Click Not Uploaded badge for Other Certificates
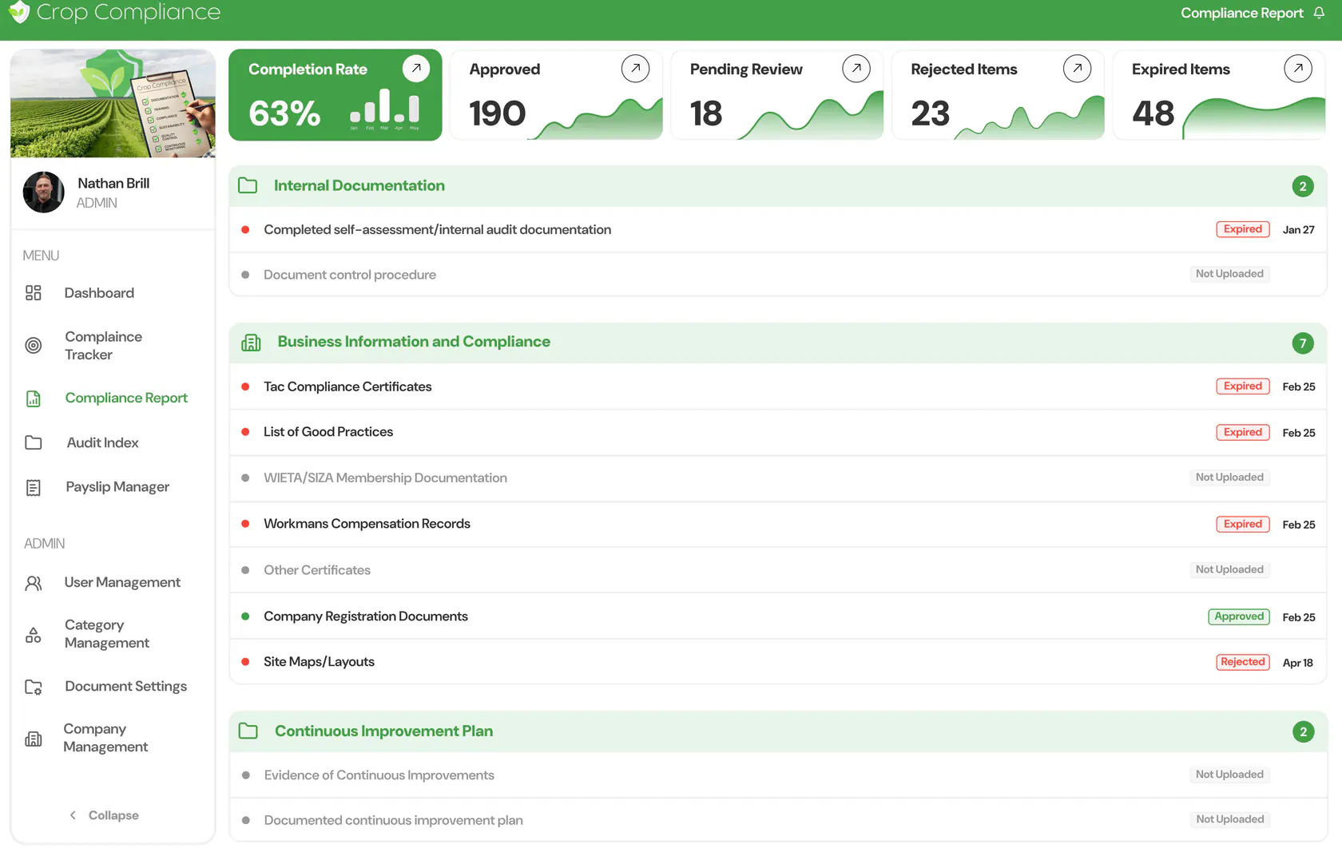Viewport: 1342px width, 856px height. tap(1229, 569)
